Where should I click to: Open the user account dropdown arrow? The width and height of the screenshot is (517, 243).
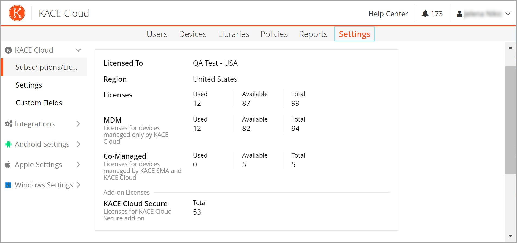pos(508,14)
